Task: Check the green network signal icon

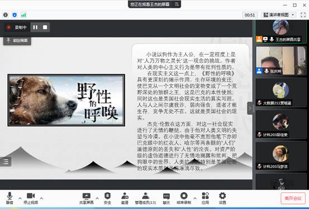Action: click(x=23, y=15)
